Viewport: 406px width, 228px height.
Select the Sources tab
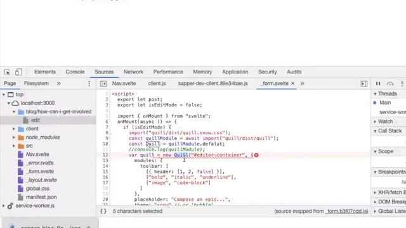click(104, 72)
